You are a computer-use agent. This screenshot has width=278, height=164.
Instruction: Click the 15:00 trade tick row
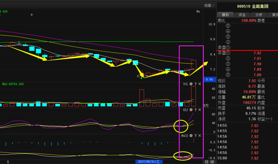pyautogui.click(x=248, y=158)
